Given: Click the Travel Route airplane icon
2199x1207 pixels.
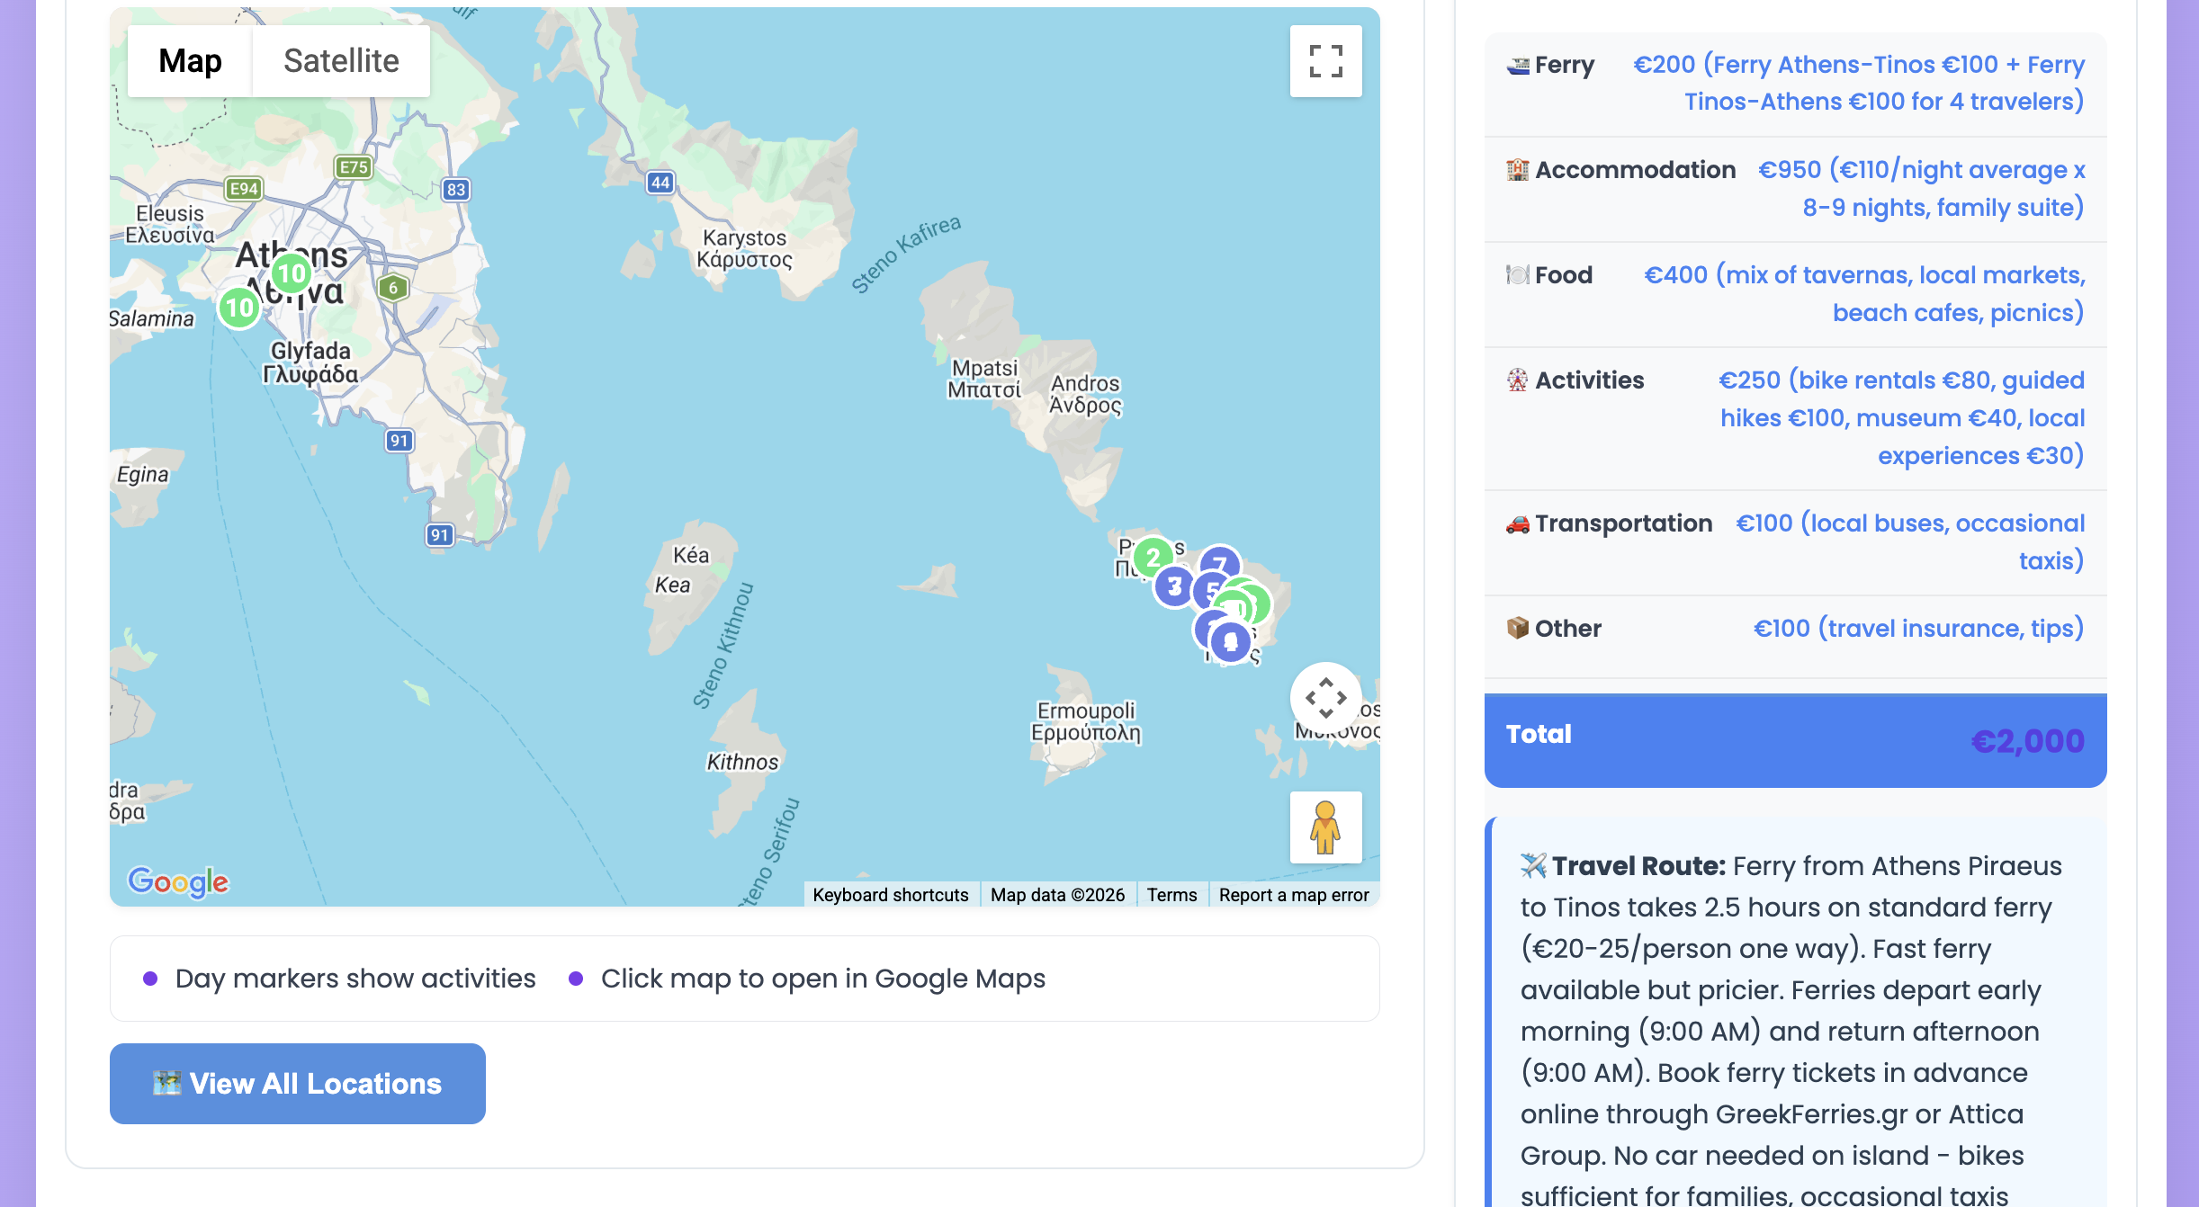Looking at the screenshot, I should [x=1533, y=865].
